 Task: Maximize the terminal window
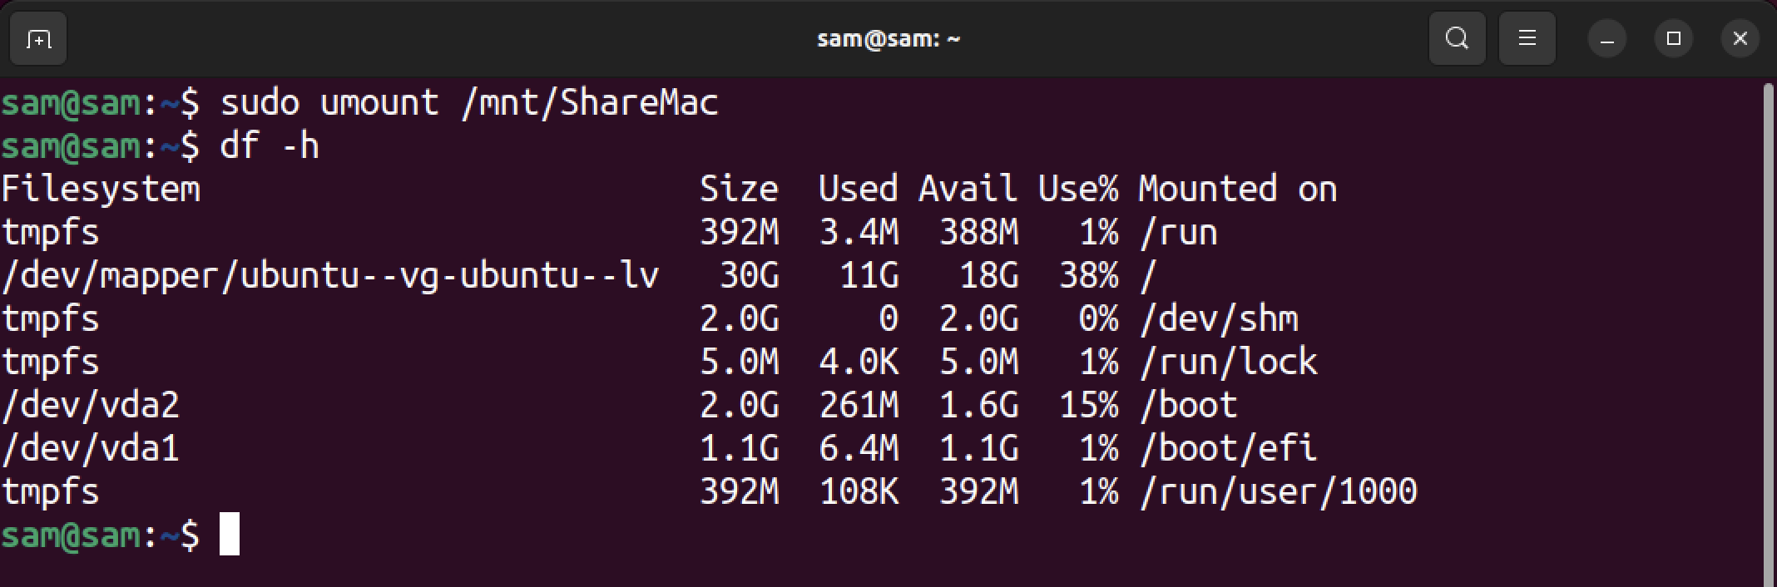click(x=1674, y=38)
